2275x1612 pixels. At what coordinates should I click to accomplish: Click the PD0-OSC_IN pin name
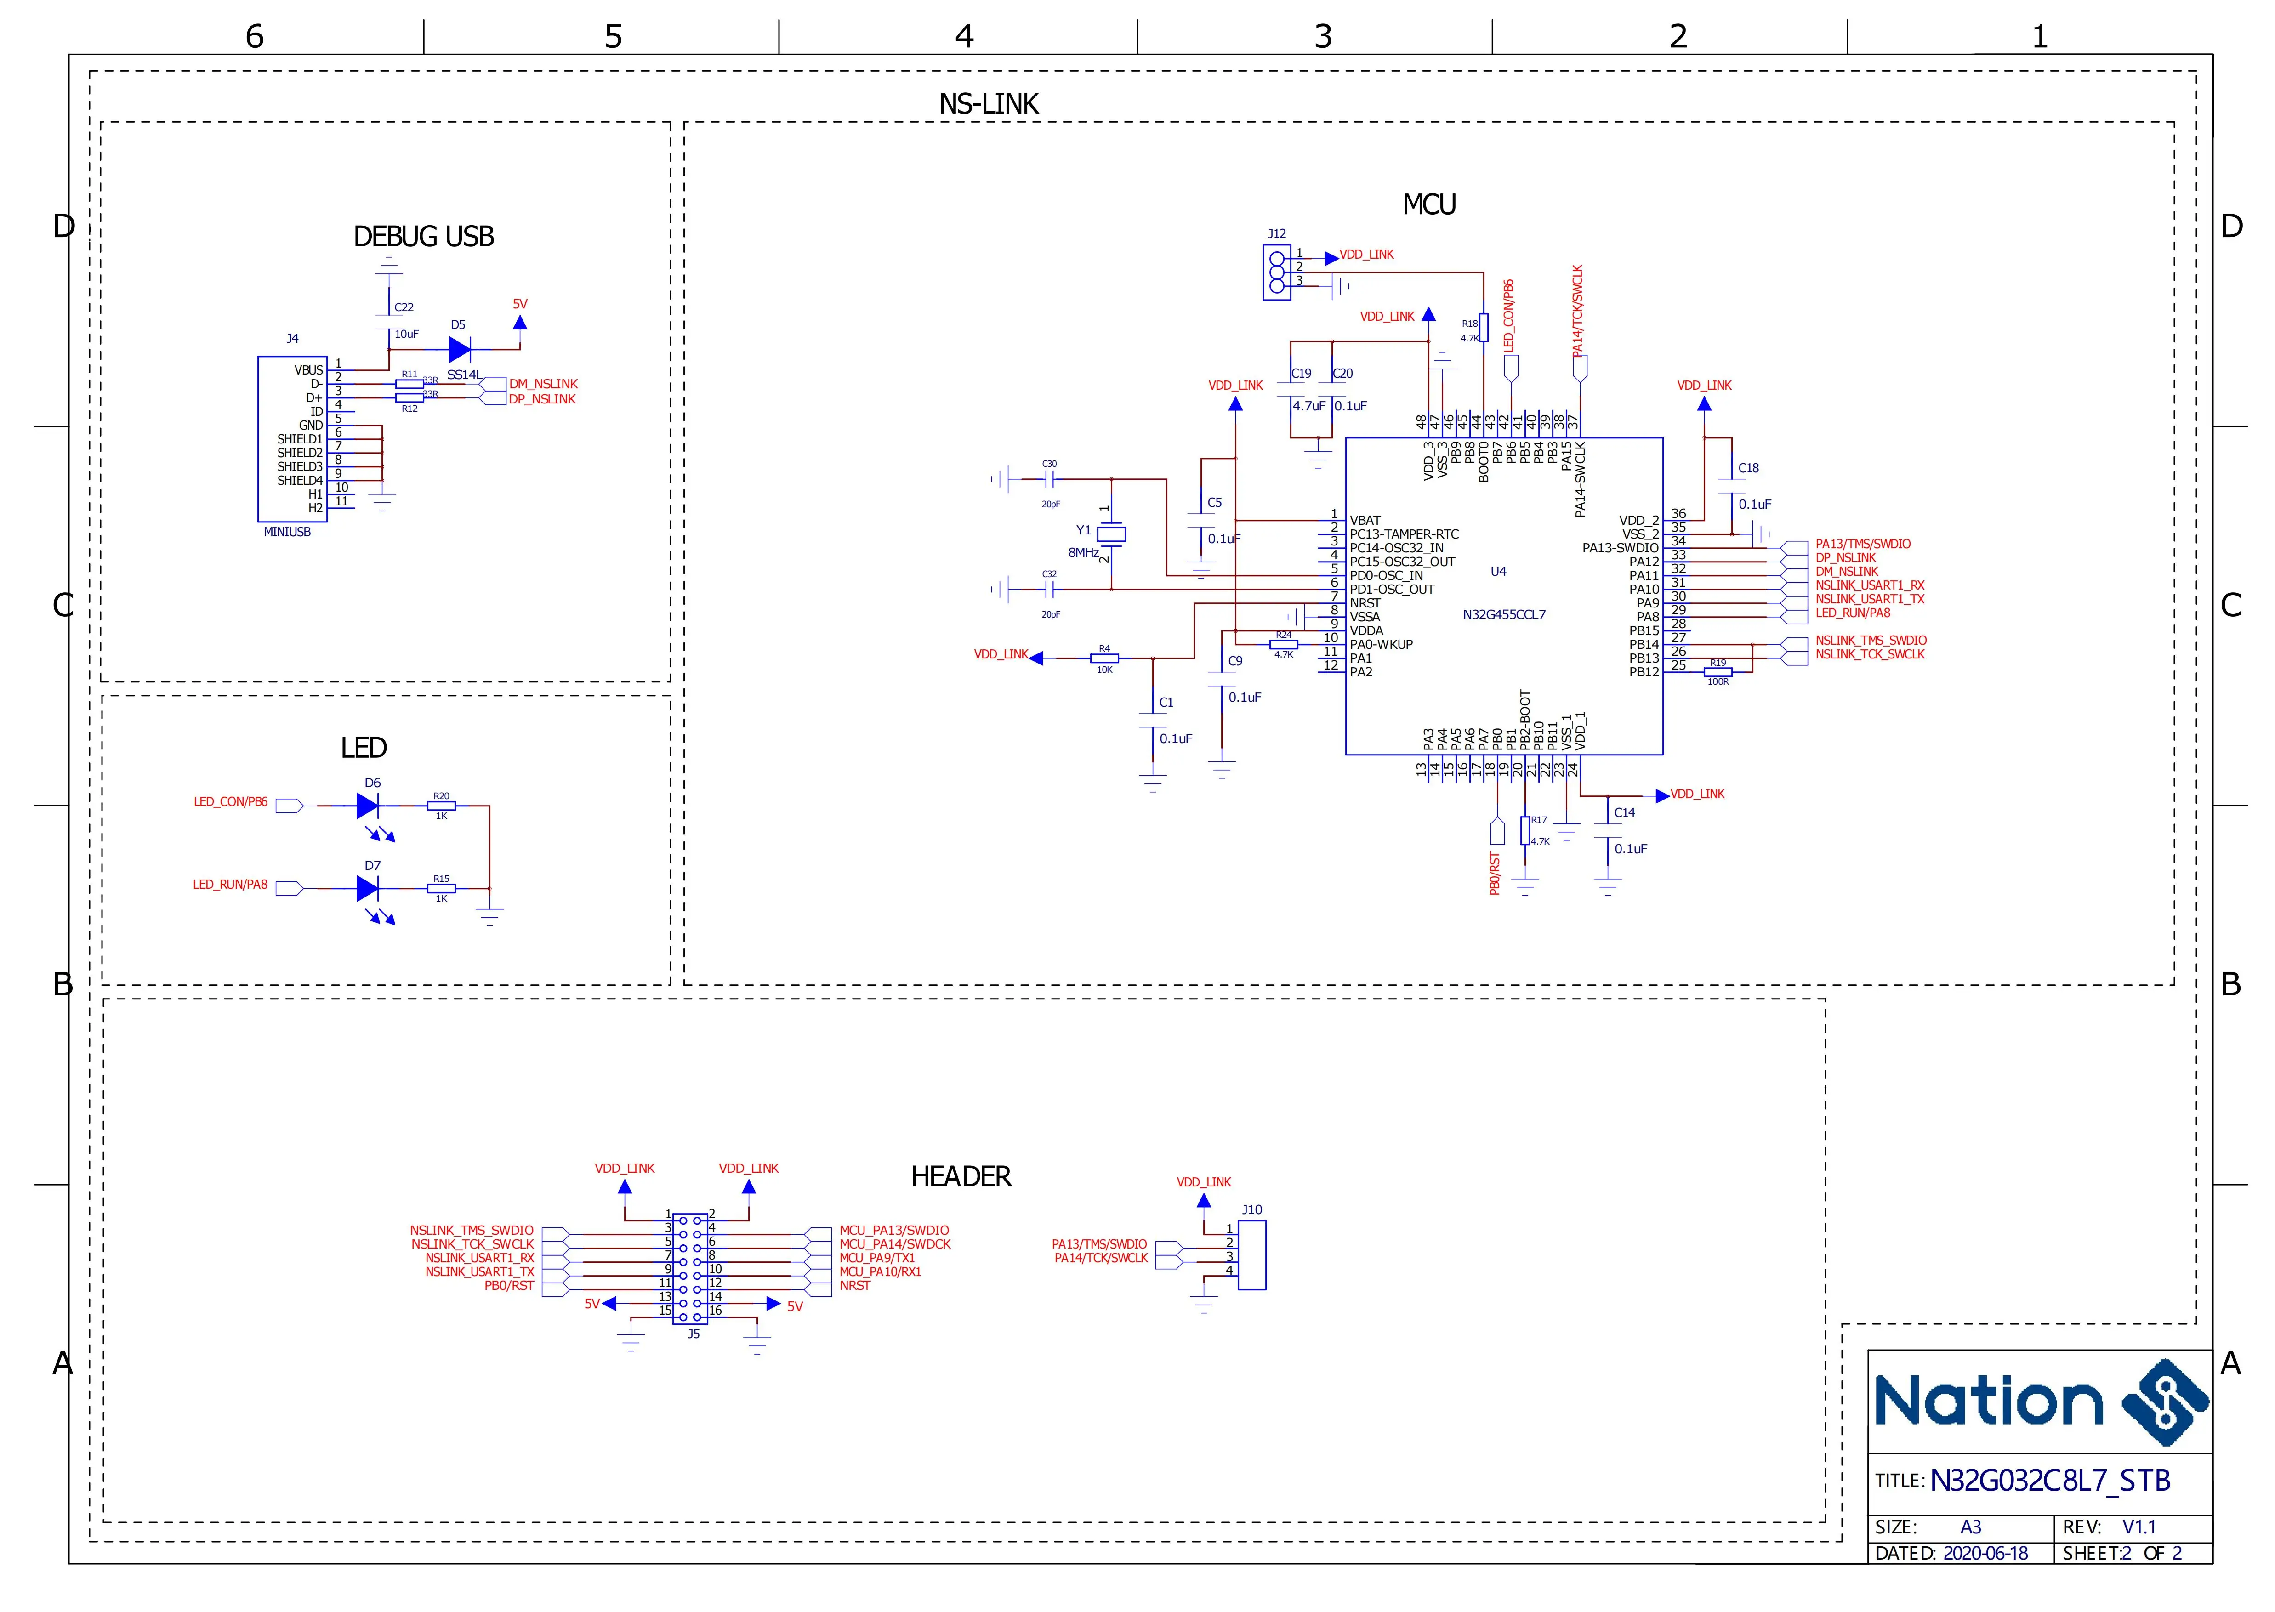(1386, 576)
